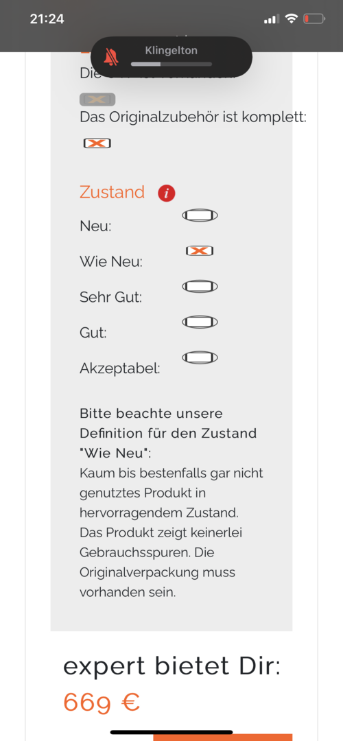Toggle the dimmed checkbox above Originalzubehör line
Viewport: 343px width, 741px height.
[x=97, y=99]
